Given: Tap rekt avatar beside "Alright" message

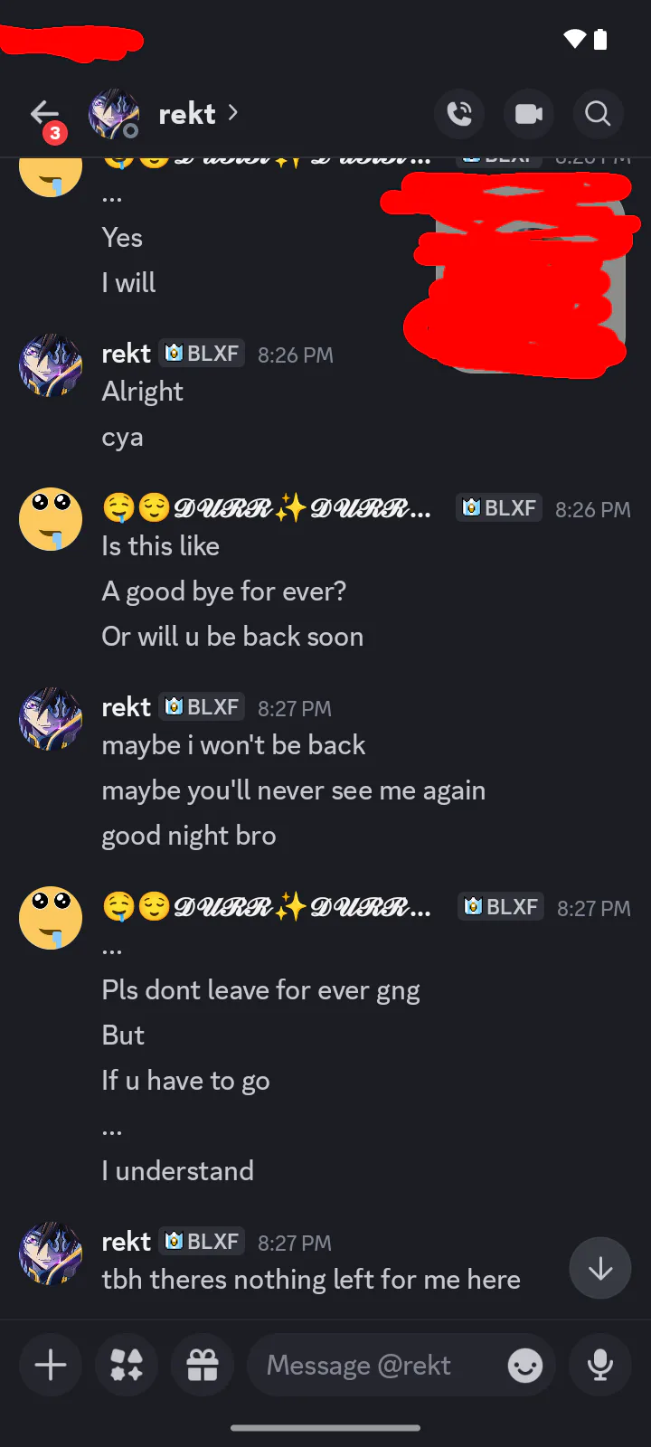Looking at the screenshot, I should point(51,365).
